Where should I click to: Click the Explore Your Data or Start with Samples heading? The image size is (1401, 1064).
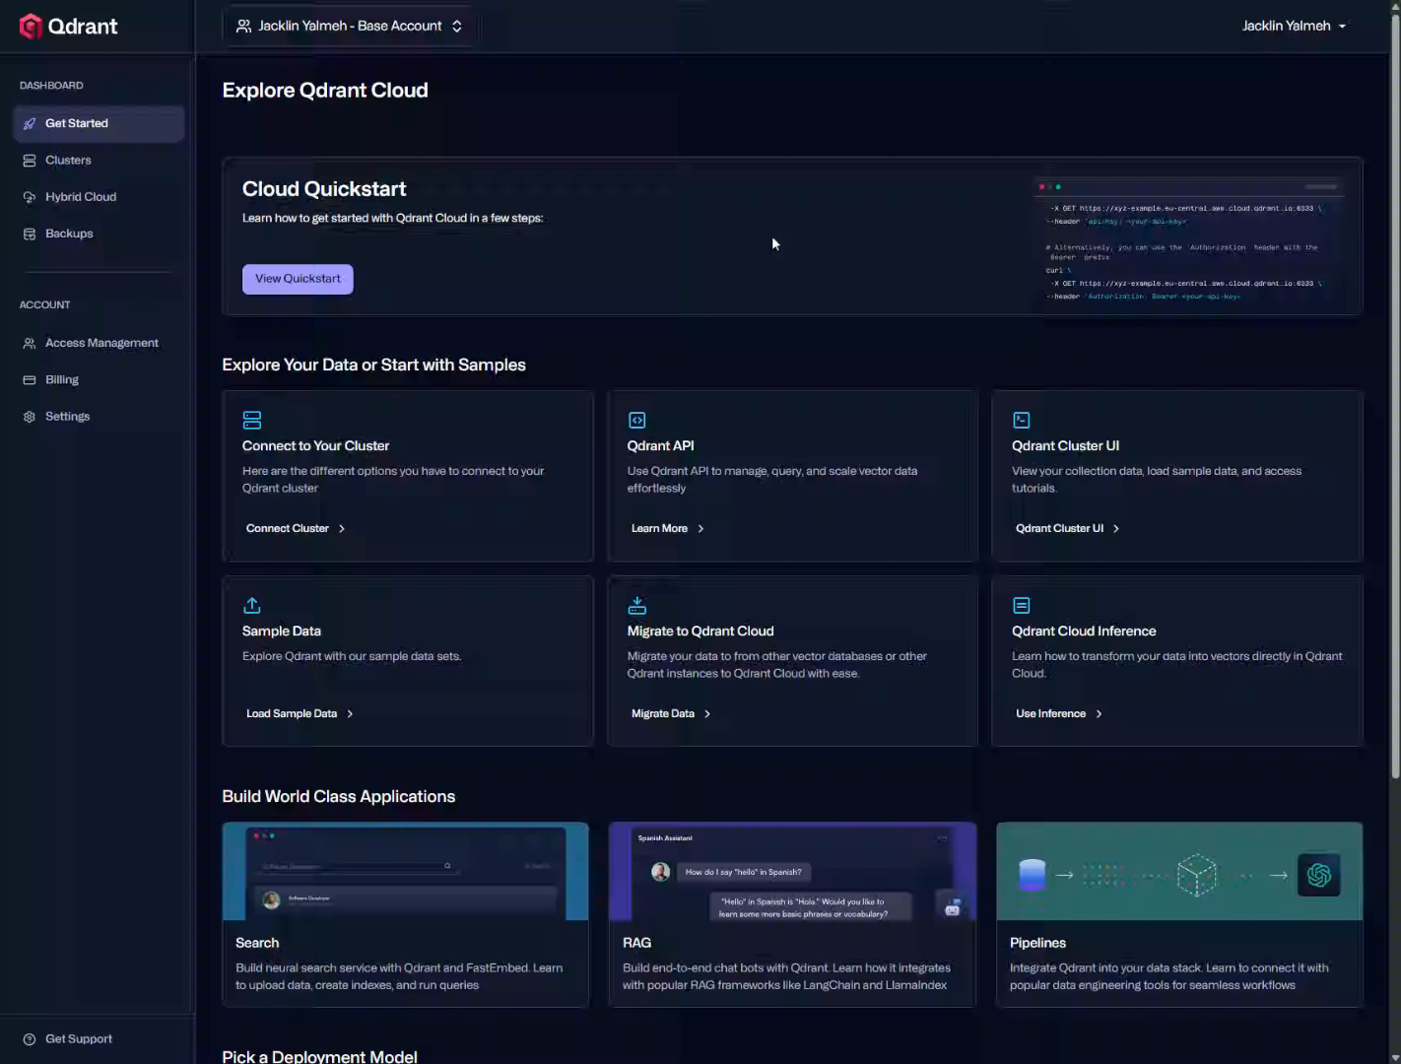coord(374,366)
